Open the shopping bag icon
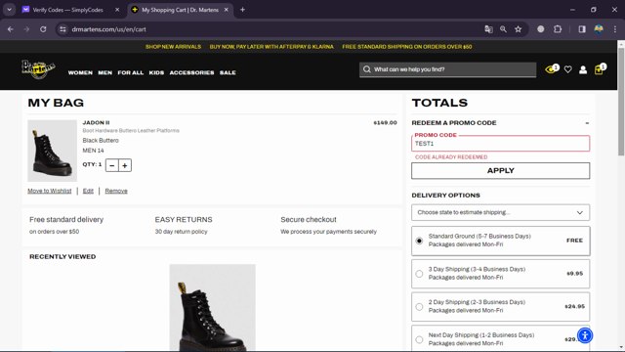This screenshot has height=352, width=625. tap(600, 69)
